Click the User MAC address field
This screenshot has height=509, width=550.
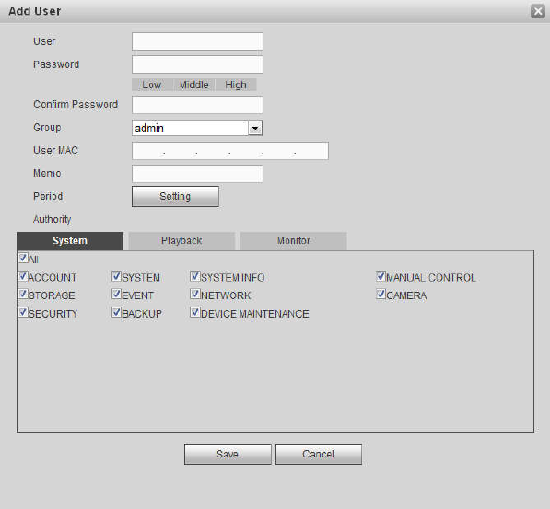[230, 151]
